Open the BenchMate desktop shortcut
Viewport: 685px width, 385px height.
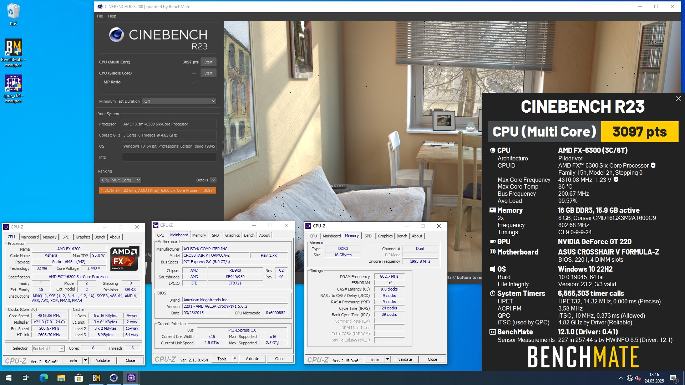coord(13,52)
